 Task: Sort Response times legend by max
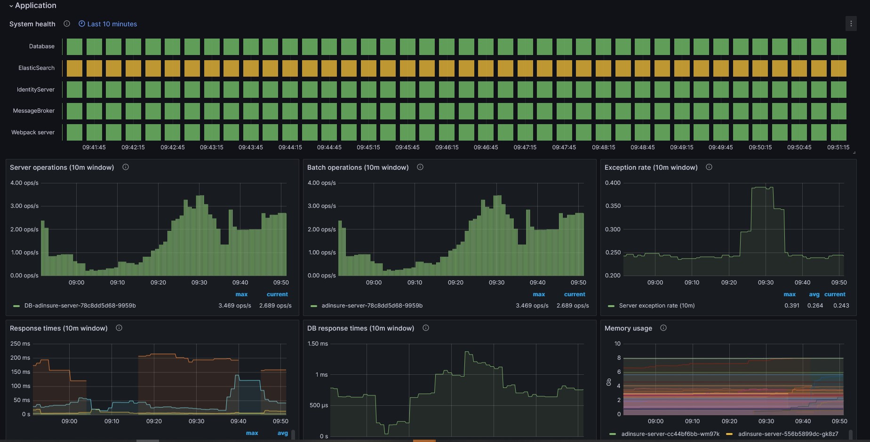(252, 433)
